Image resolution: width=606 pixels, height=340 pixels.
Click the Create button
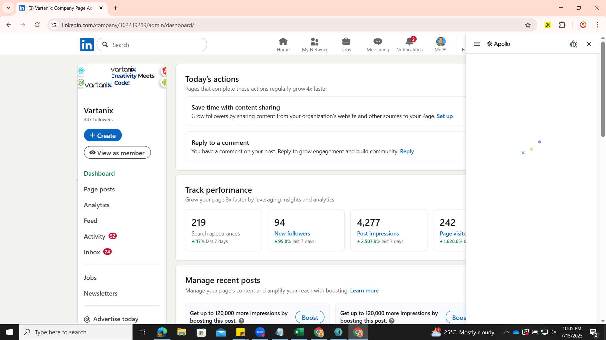coord(103,135)
